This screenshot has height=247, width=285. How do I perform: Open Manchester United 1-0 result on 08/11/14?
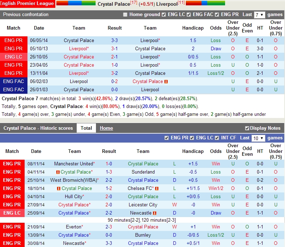(x=109, y=164)
